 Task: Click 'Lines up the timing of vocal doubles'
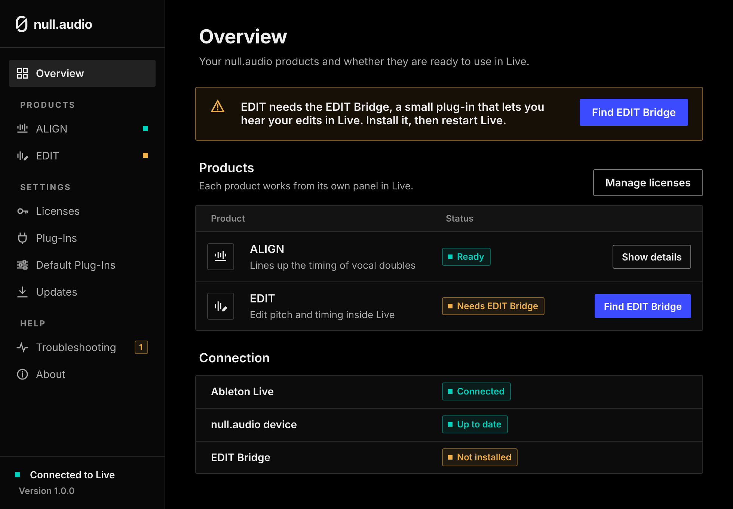[333, 265]
